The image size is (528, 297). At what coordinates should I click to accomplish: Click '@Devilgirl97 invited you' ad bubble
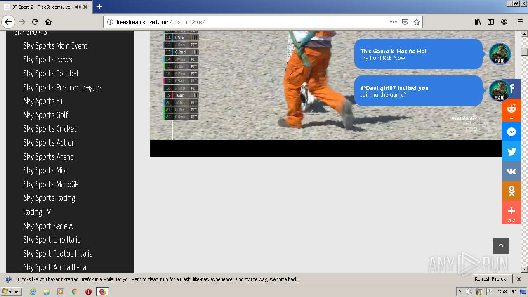click(x=418, y=91)
